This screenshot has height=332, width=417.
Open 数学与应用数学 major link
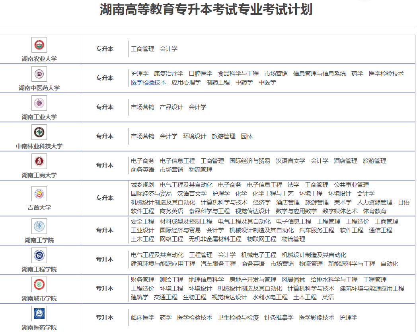coord(296,211)
